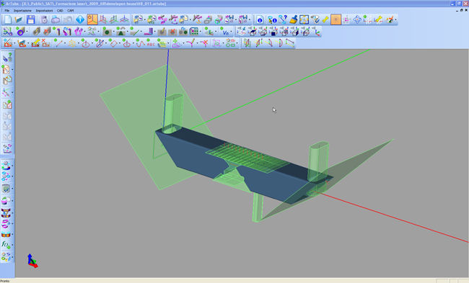The height and width of the screenshot is (283, 469).
Task: Click the cursor-with-info query icon
Action: point(272,19)
